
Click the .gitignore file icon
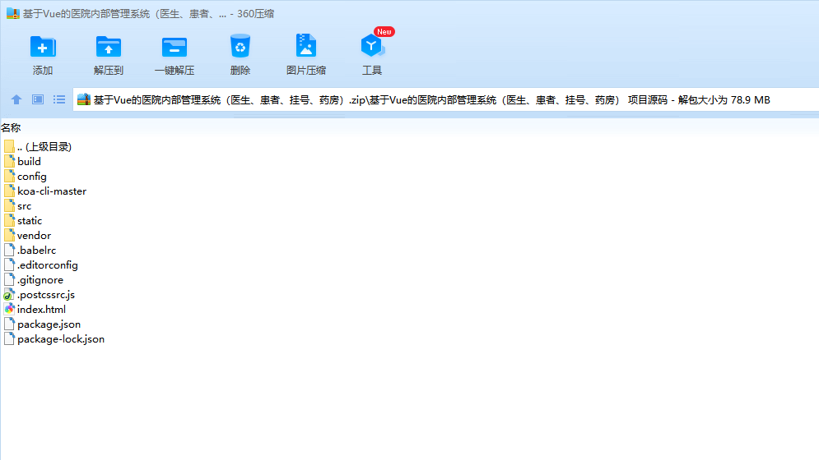tap(9, 279)
